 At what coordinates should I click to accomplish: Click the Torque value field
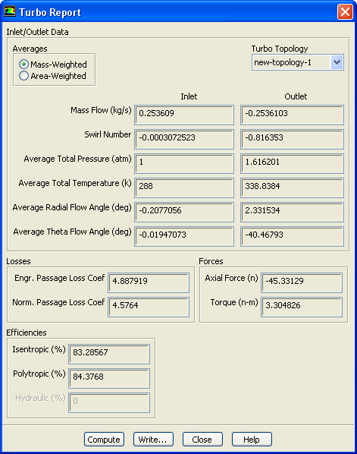(302, 307)
